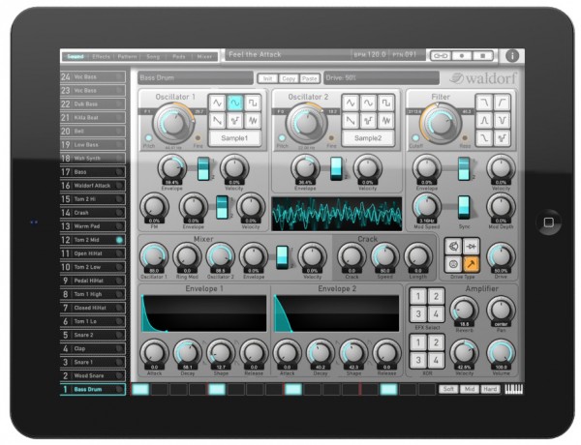Screen dimensions: 581x445
Task: Flip the Mixer envelope selector switch
Action: [282, 256]
